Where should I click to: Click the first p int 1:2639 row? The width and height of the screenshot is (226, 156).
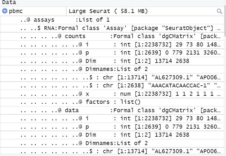point(112,53)
